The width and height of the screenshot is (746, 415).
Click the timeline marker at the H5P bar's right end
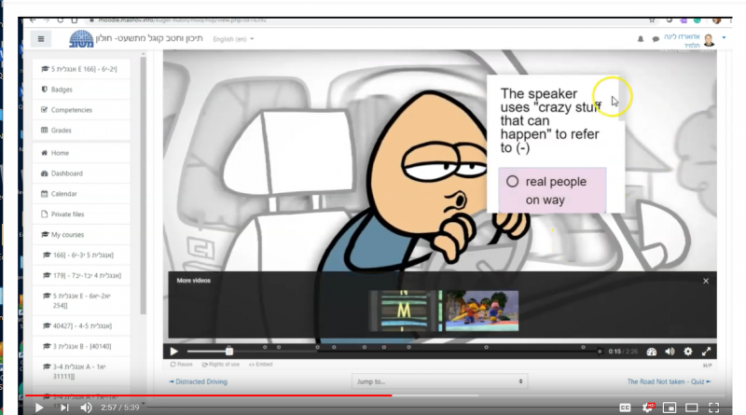[x=600, y=352]
